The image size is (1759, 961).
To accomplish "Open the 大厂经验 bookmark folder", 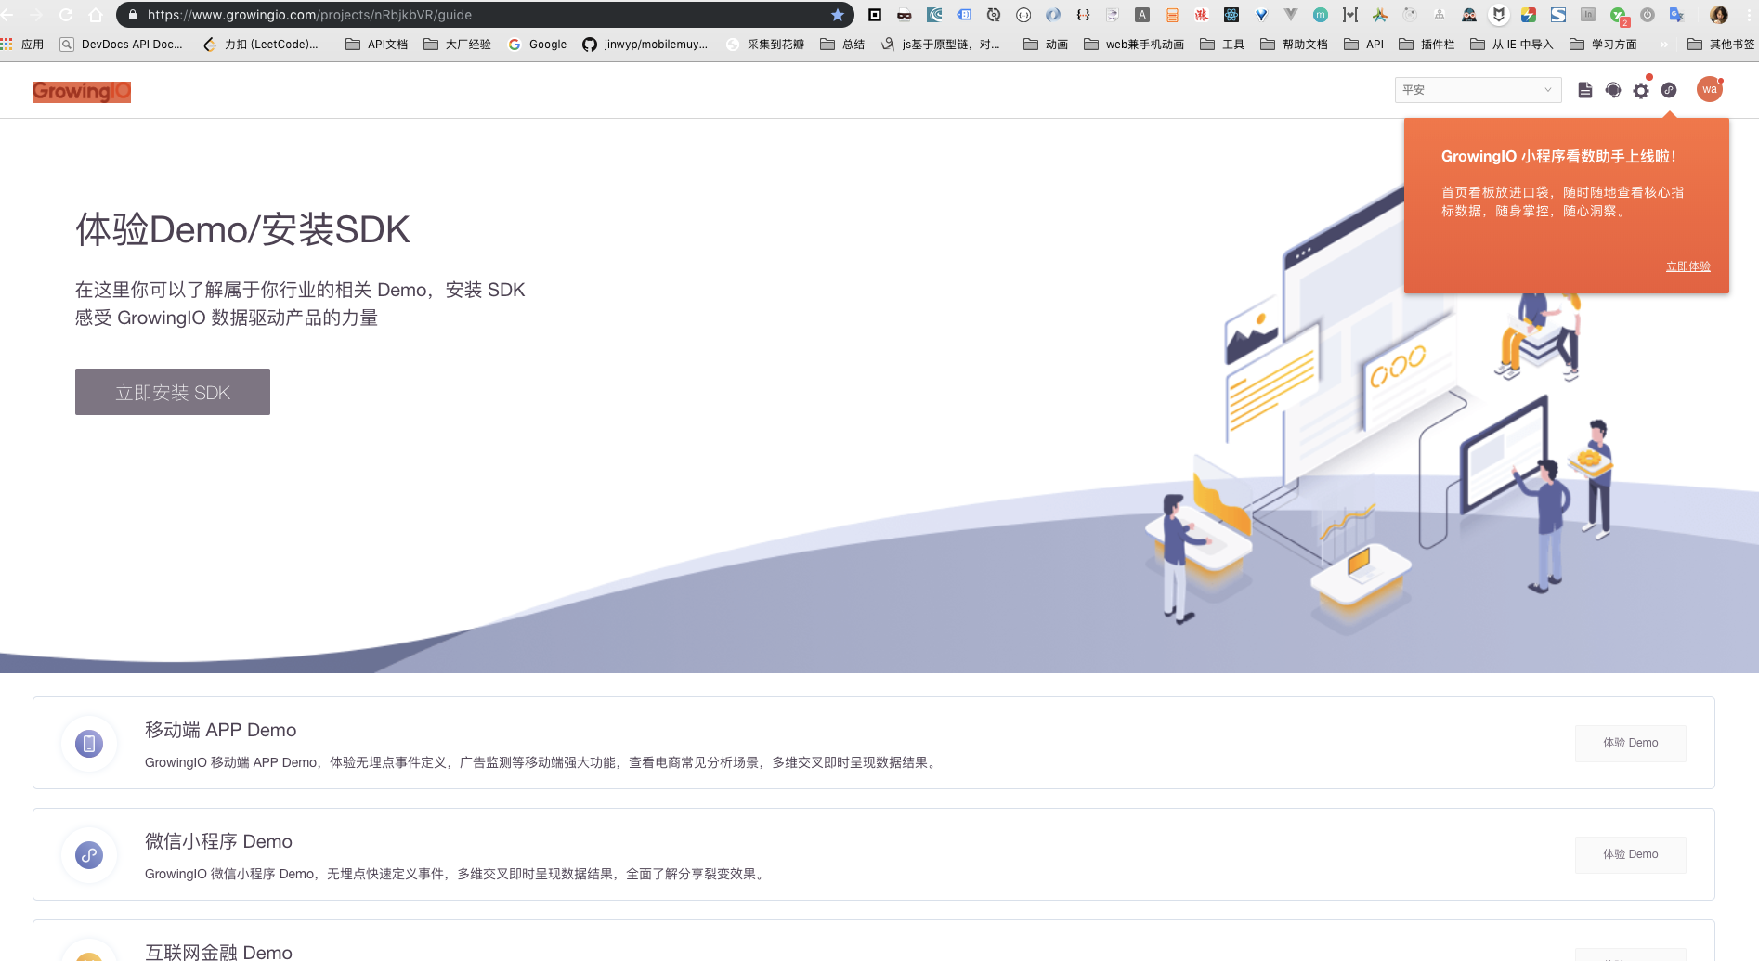I will click(x=457, y=45).
